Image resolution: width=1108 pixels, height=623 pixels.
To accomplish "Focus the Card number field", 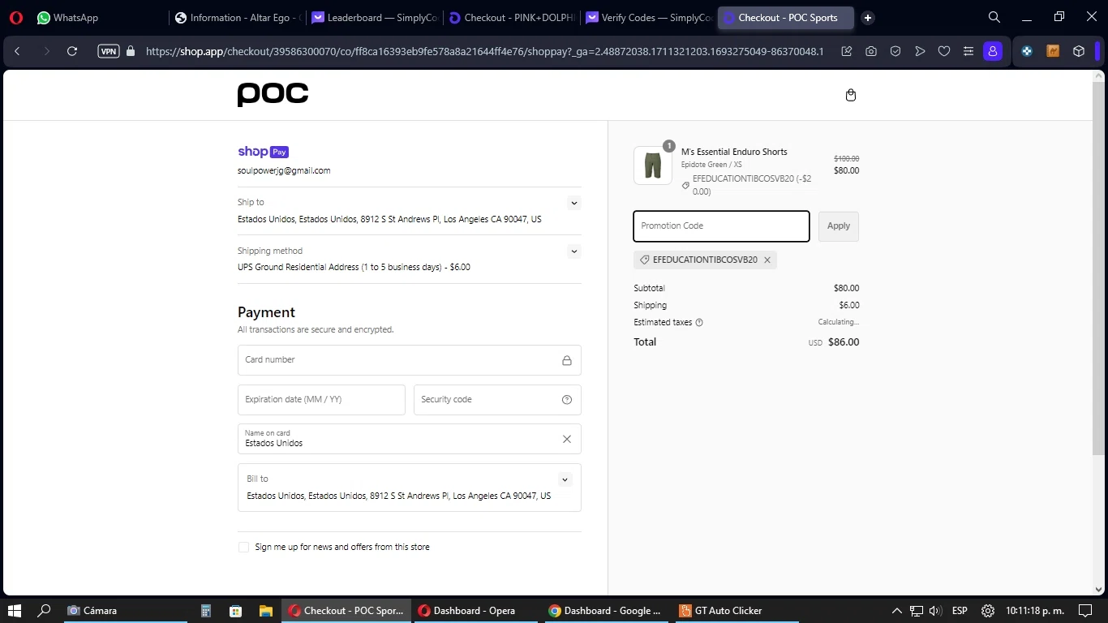I will pyautogui.click(x=410, y=360).
